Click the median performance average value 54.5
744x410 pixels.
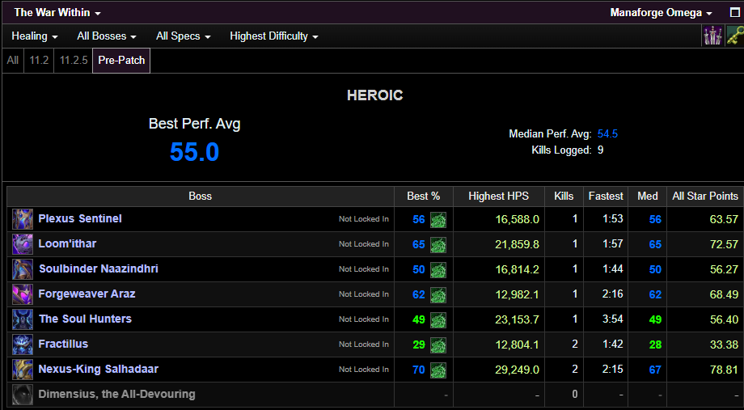pos(607,134)
